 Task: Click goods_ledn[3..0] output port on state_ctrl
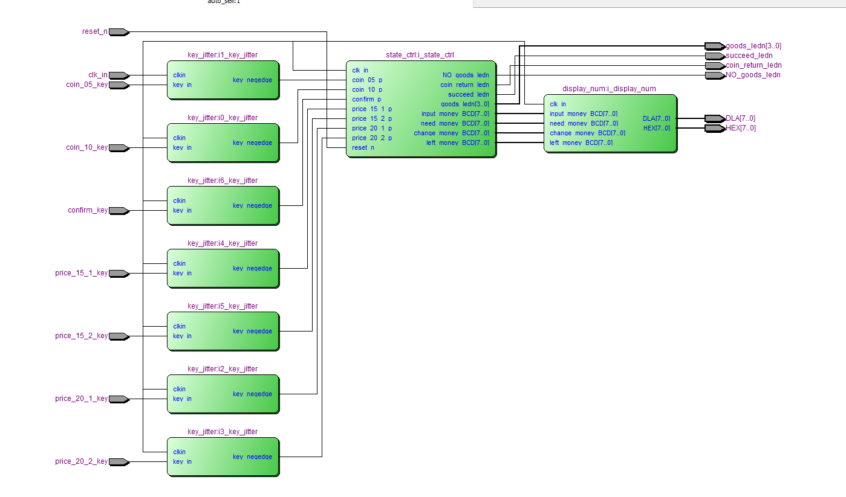click(x=465, y=104)
